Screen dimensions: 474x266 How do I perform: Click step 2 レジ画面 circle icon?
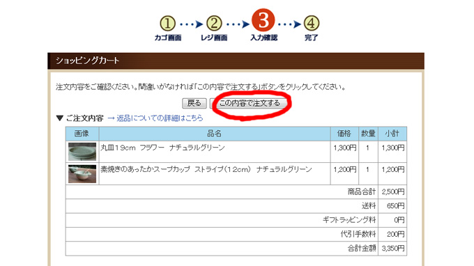click(x=214, y=24)
